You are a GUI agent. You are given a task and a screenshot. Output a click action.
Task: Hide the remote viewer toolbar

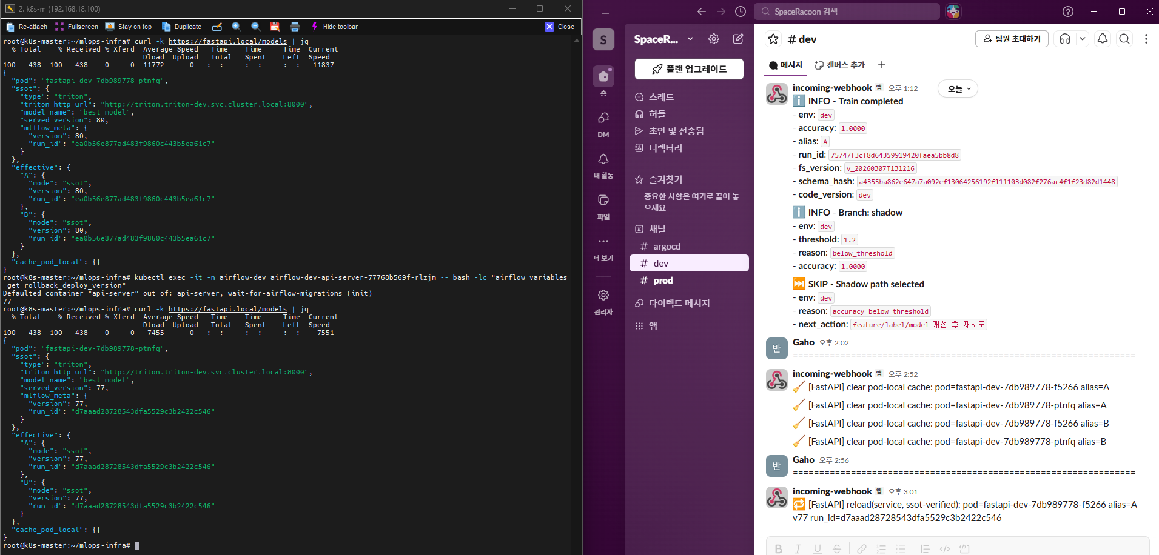pos(334,26)
